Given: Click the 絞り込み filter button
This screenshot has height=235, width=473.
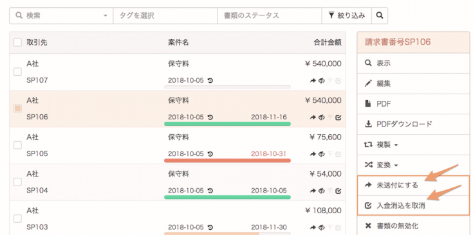Looking at the screenshot, I should (347, 15).
